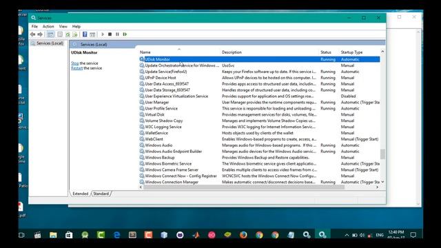This screenshot has width=441, height=248.
Task: Select Update Service(FirefoxU) row
Action: click(x=259, y=72)
